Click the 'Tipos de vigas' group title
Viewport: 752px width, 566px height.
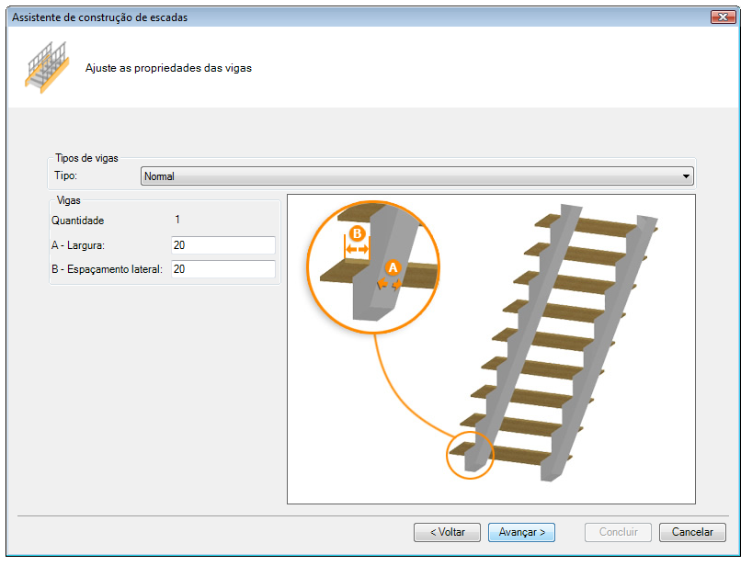point(86,158)
